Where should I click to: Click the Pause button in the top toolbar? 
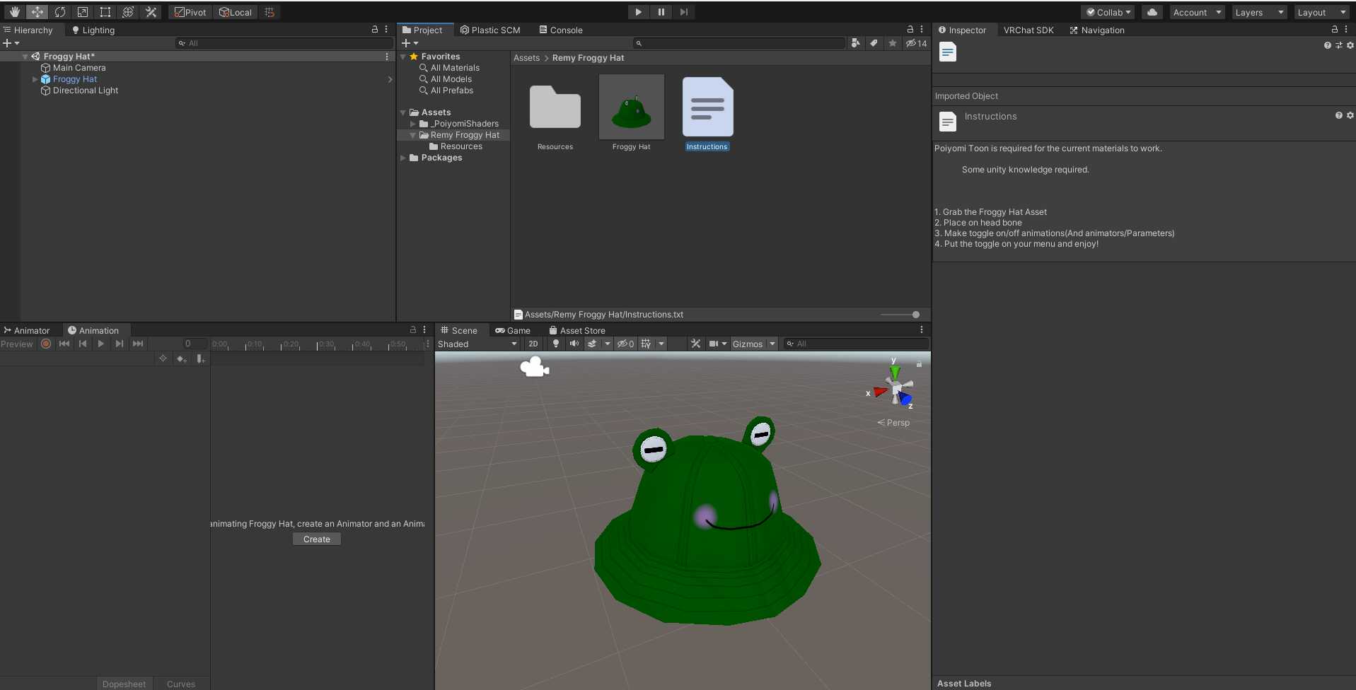point(661,12)
